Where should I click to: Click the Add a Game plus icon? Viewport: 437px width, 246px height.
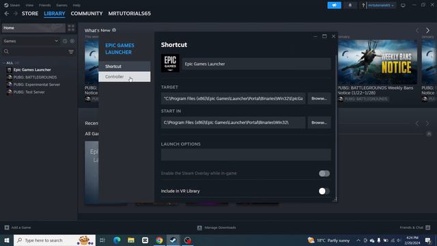[x=7, y=228]
